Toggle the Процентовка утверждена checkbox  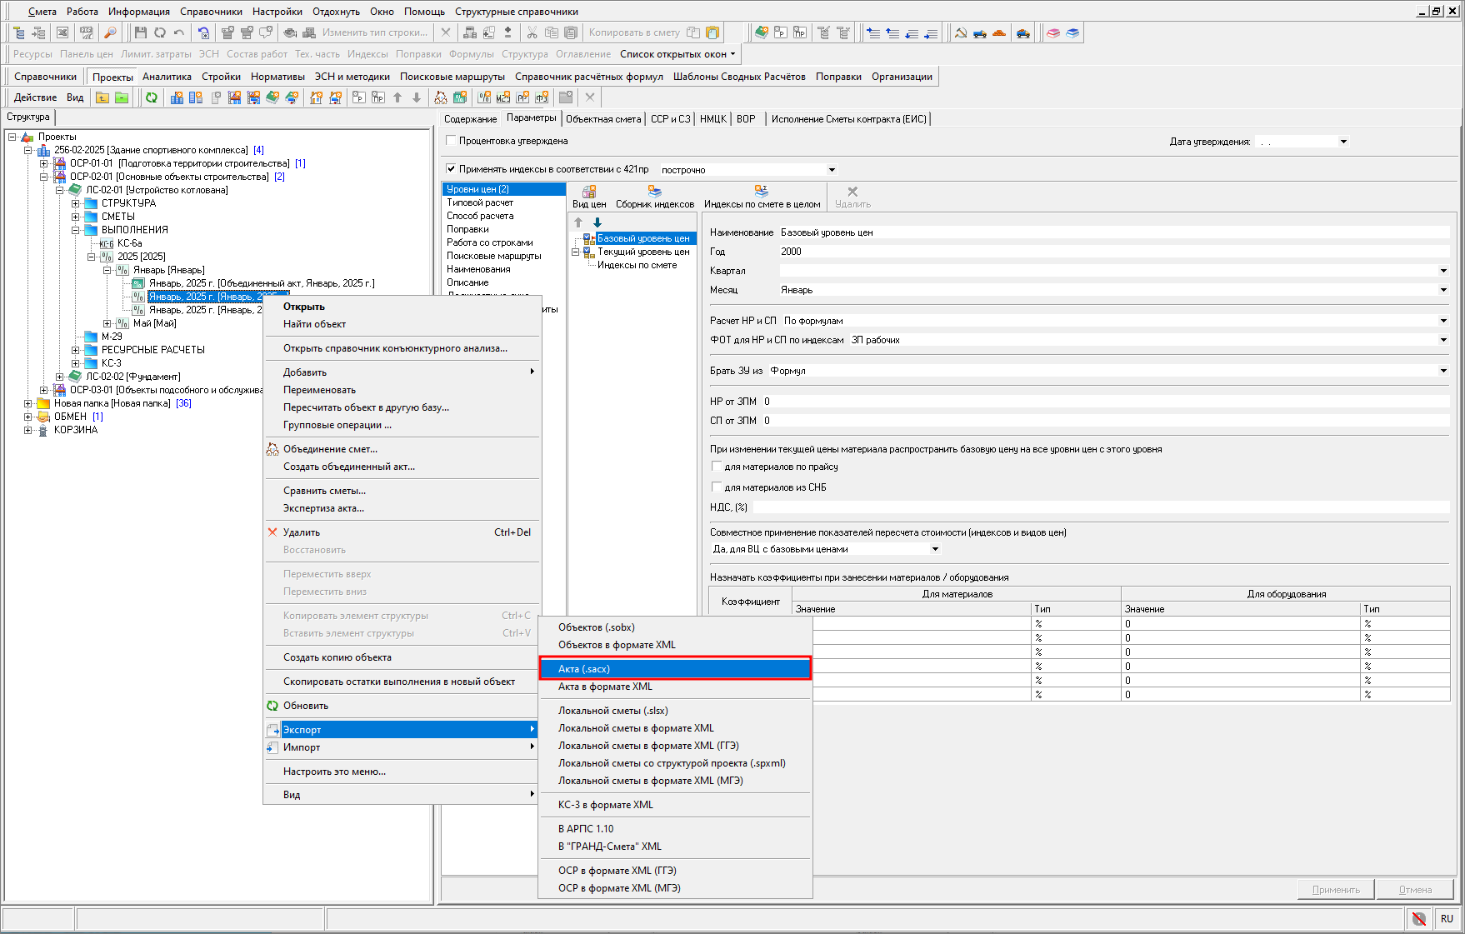click(x=451, y=141)
